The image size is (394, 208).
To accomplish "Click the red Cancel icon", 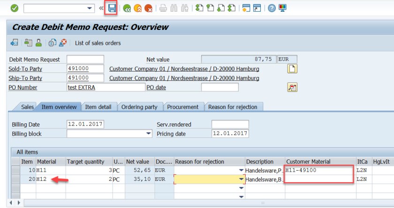I will 148,8.
